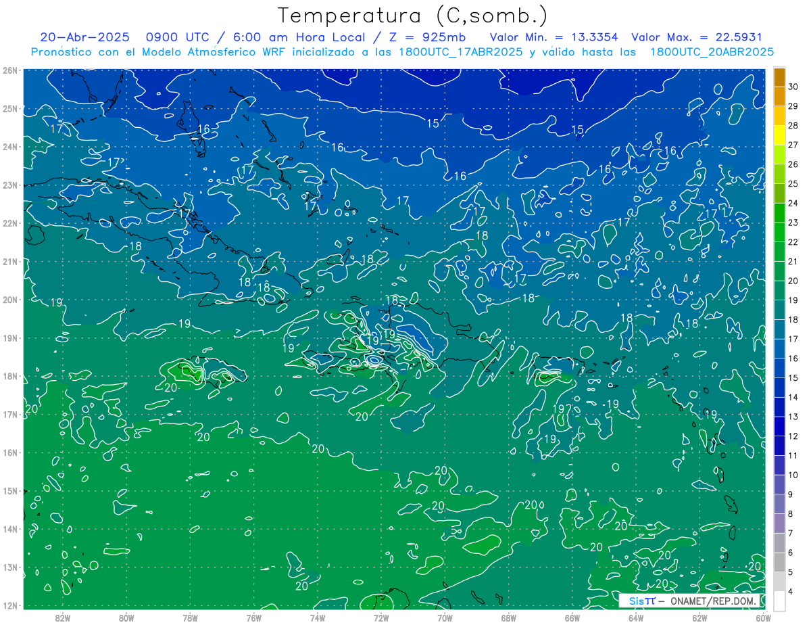This screenshot has width=811, height=627.
Task: Click the '20N' latitude axis label
Action: (x=9, y=300)
